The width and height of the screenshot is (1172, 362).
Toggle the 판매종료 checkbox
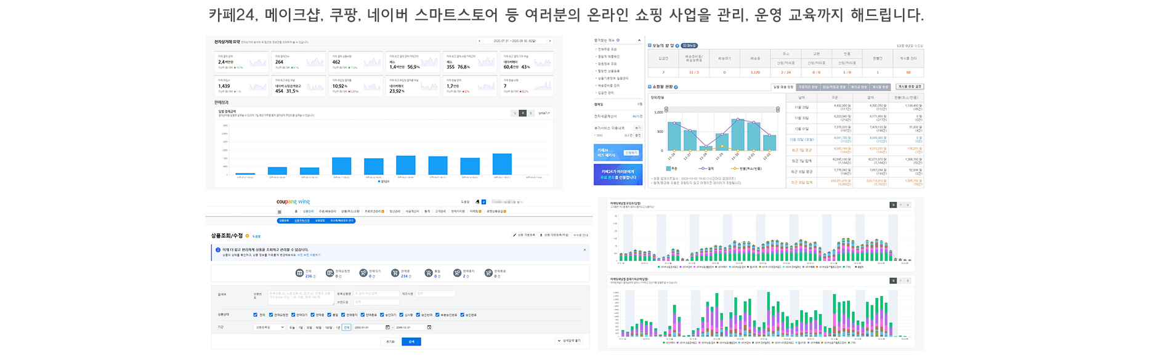[x=363, y=315]
